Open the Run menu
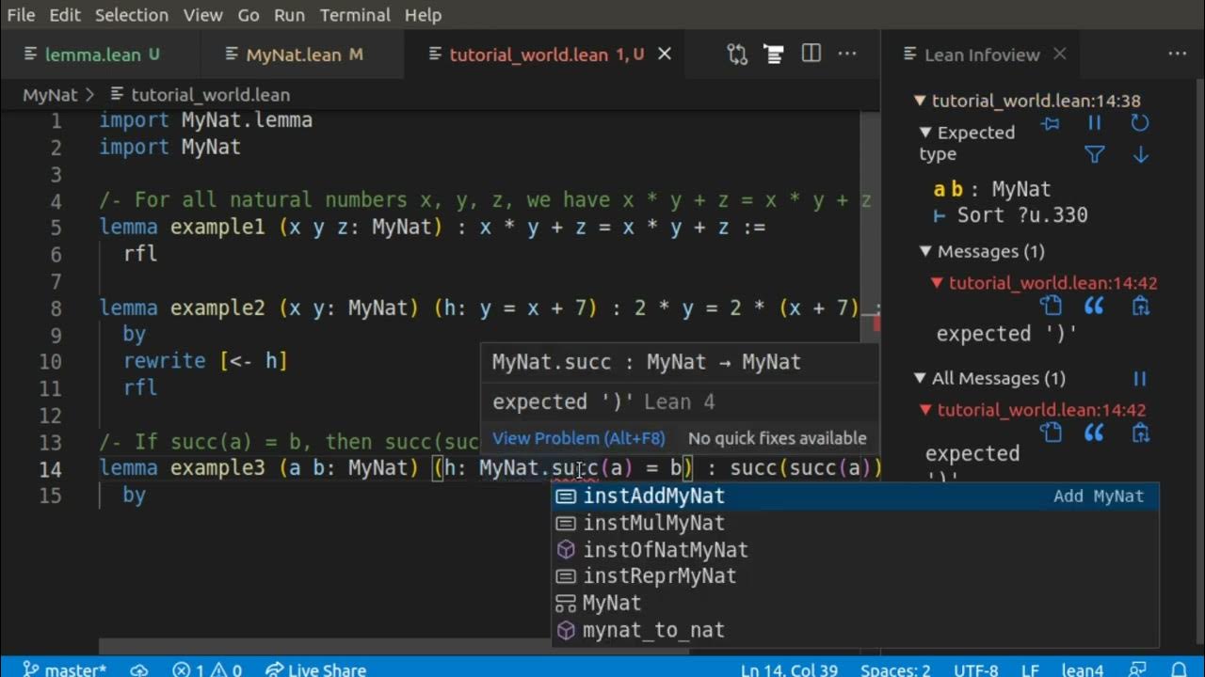The height and width of the screenshot is (677, 1205). [290, 15]
